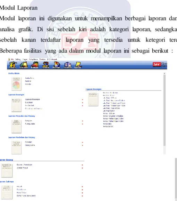Open the Neraca Saldo report
This screenshot has width=177, height=201.
coord(107,124)
